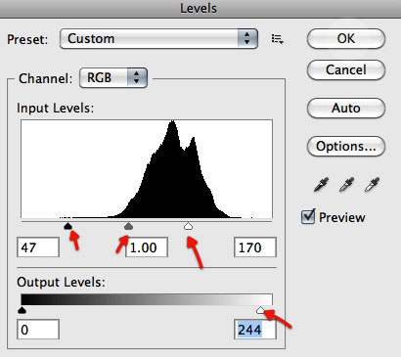This screenshot has height=357, width=401.
Task: Click the input highlight field showing 170
Action: click(x=255, y=247)
